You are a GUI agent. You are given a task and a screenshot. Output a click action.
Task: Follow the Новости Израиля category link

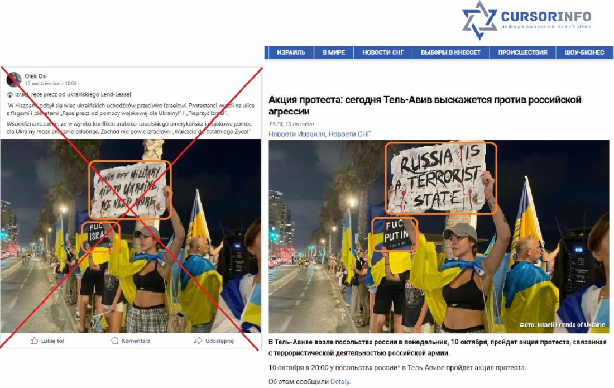[x=296, y=135]
